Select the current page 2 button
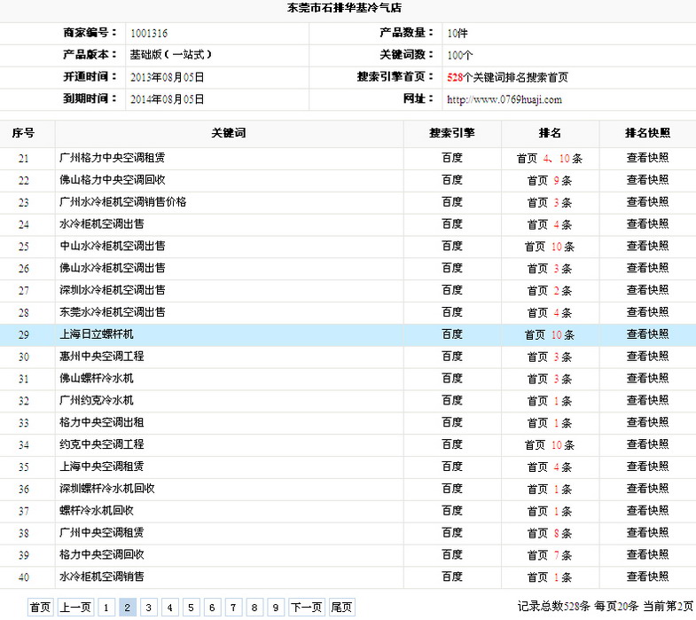 click(128, 607)
